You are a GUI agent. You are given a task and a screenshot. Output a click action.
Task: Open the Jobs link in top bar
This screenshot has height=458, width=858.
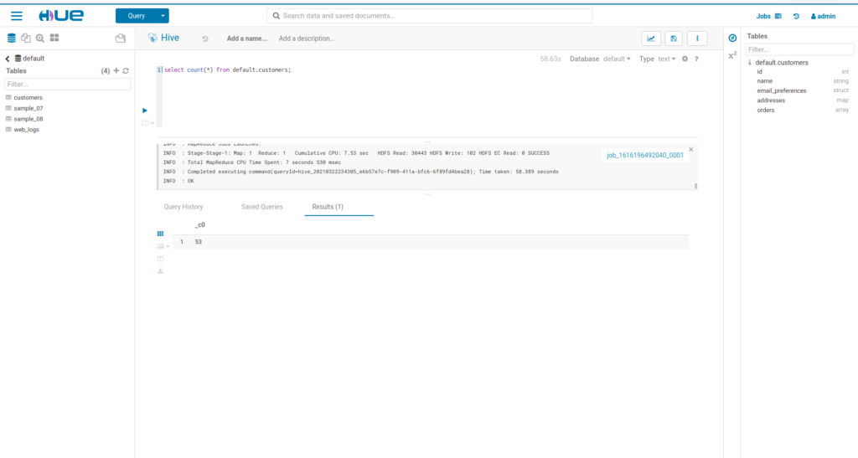pyautogui.click(x=768, y=16)
